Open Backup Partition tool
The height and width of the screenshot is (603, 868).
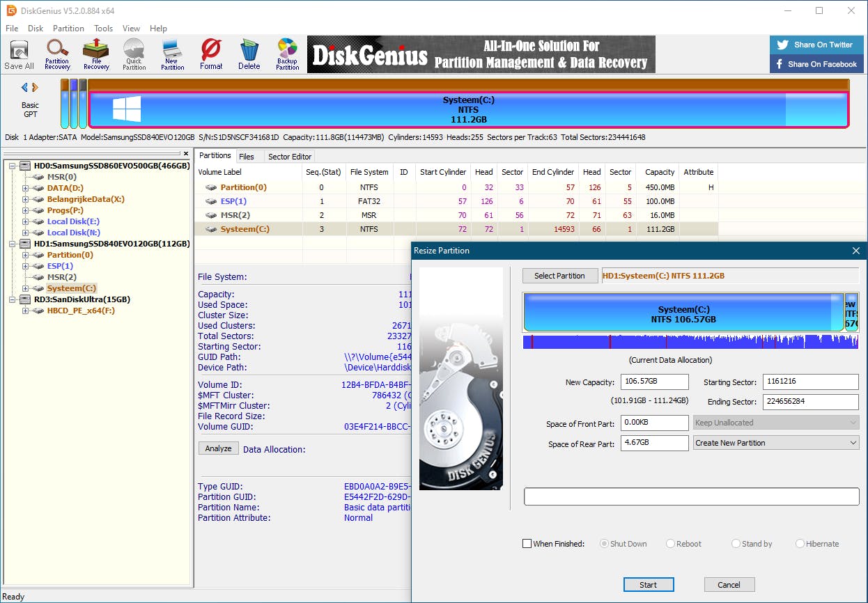pos(287,55)
